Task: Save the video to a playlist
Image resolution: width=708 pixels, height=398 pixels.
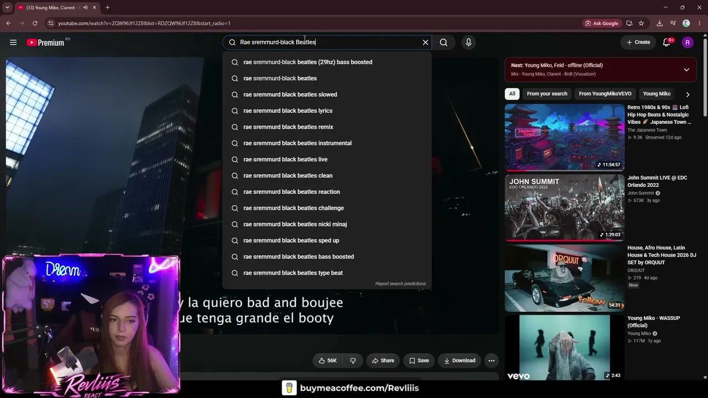Action: pyautogui.click(x=419, y=360)
